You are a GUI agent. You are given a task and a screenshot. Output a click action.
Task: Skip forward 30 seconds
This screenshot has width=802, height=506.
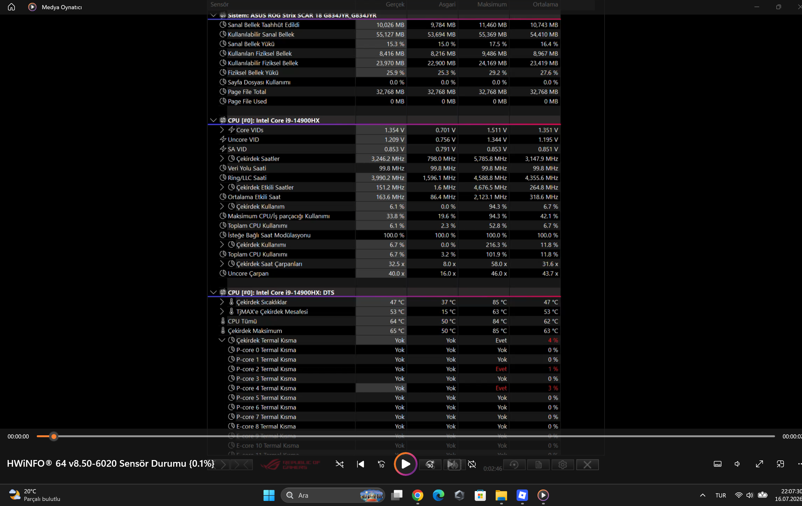click(x=430, y=464)
